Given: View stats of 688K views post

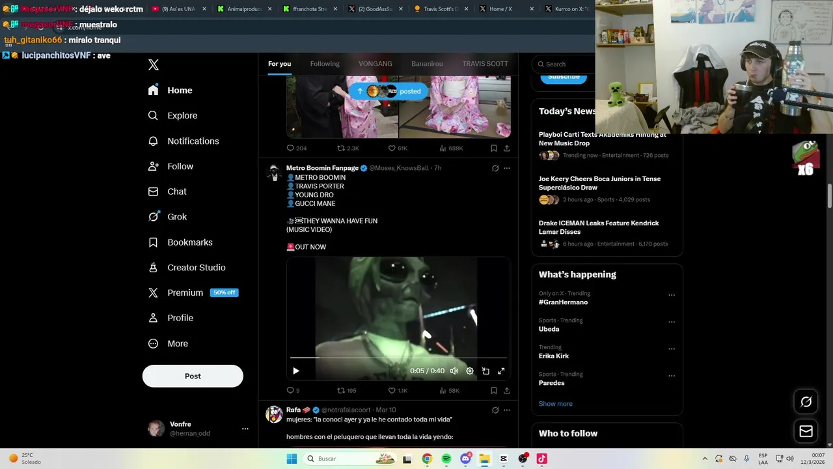Looking at the screenshot, I should point(451,149).
